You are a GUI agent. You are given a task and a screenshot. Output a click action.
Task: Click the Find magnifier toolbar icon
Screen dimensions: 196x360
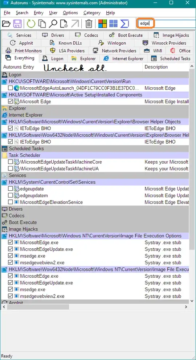click(x=53, y=24)
